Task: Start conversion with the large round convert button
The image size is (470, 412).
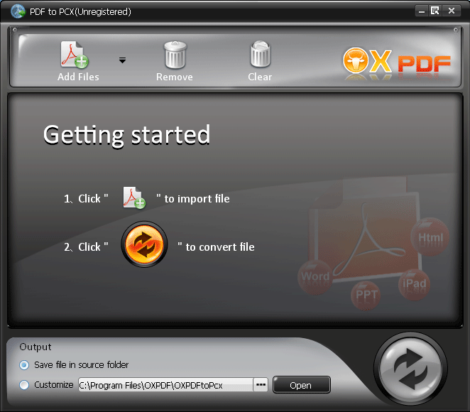Action: (x=410, y=369)
